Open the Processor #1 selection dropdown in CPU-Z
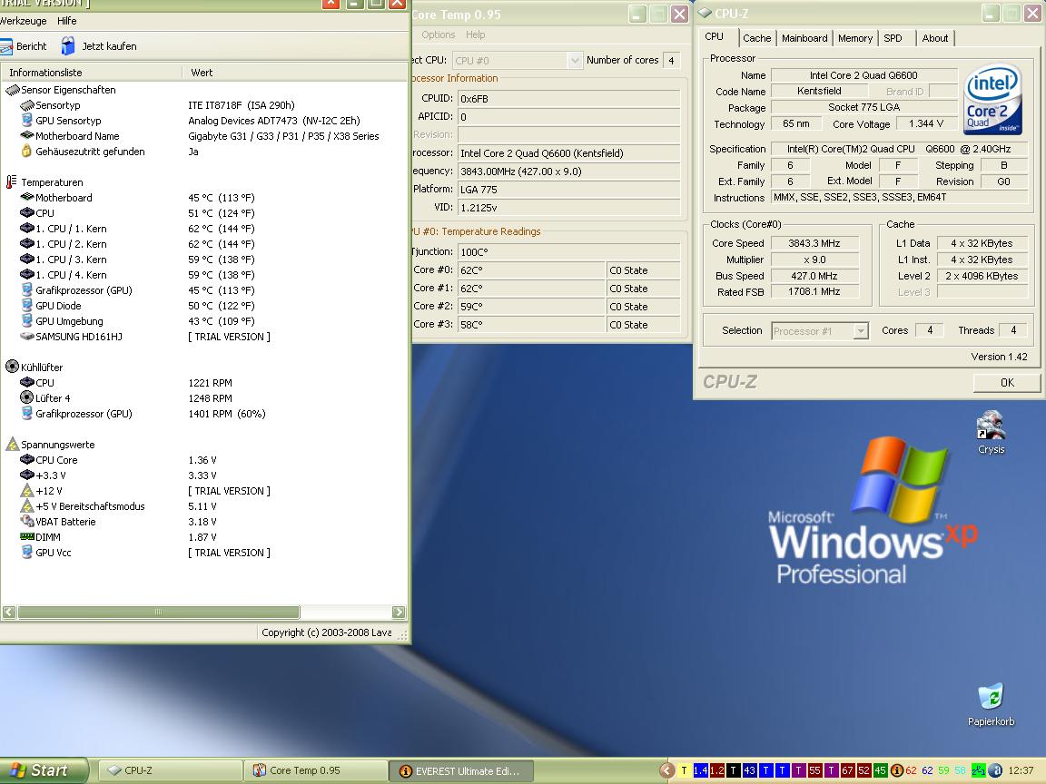 coord(820,330)
